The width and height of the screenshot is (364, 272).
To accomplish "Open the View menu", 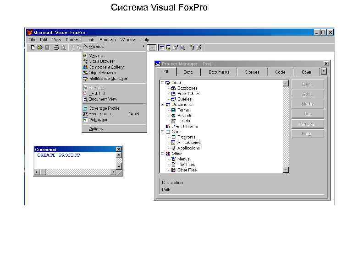I will click(56, 40).
